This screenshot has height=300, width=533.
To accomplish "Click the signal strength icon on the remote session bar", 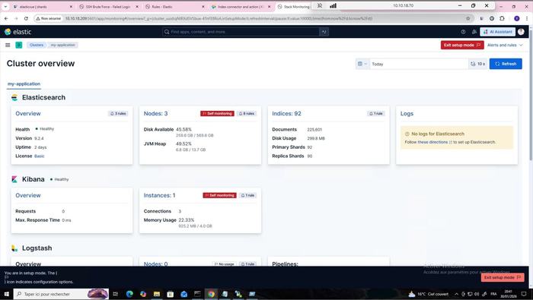I will point(334,5).
